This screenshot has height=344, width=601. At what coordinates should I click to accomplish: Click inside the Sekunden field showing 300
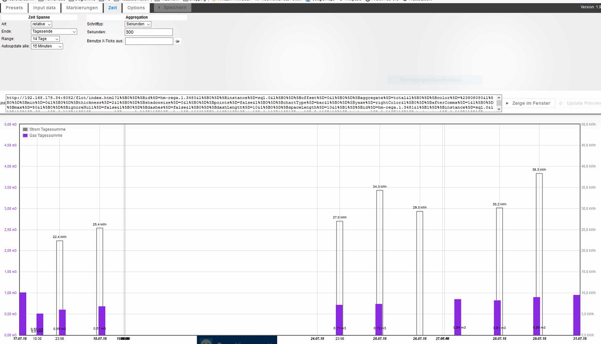pyautogui.click(x=148, y=32)
